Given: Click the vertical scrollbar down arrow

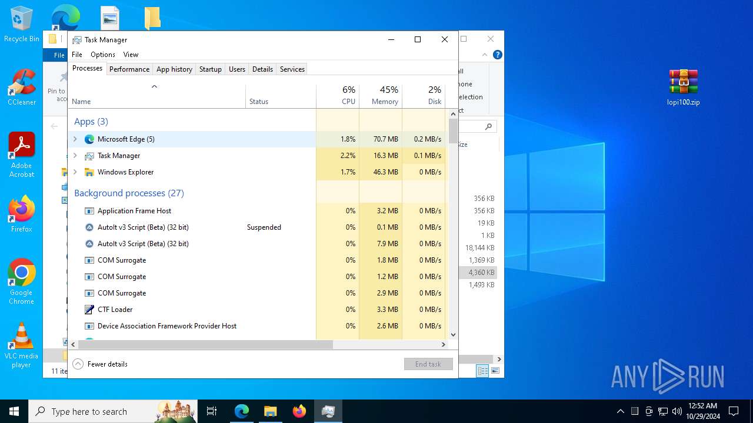Looking at the screenshot, I should (x=453, y=335).
